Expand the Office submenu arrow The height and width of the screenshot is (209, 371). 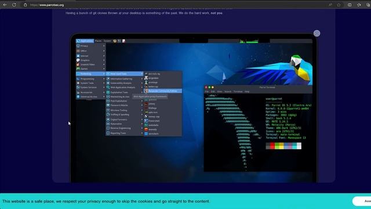click(x=104, y=51)
